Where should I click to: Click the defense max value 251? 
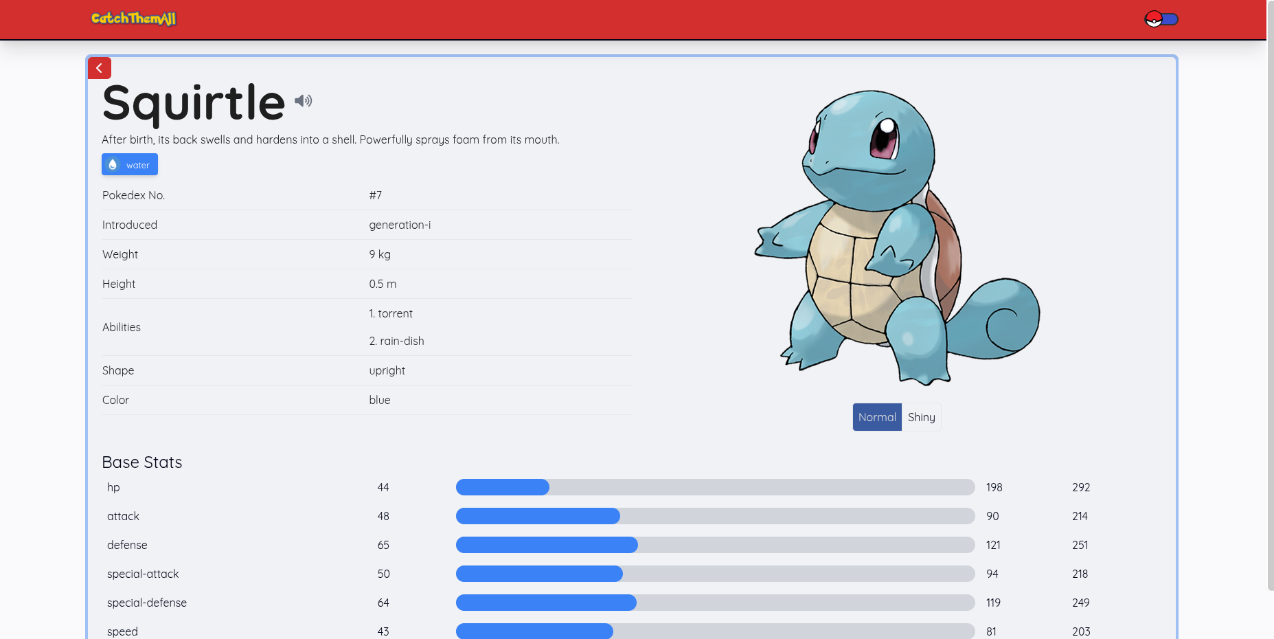click(x=1080, y=545)
